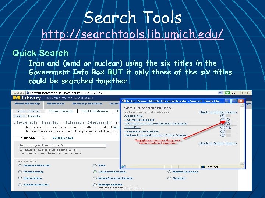Select Government Info. radio button
Screen dimensions: 265x198
(95, 172)
